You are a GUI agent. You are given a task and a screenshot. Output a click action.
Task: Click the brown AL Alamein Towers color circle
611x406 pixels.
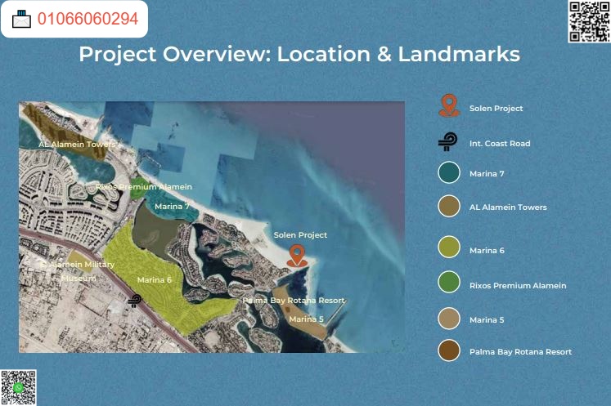(449, 206)
